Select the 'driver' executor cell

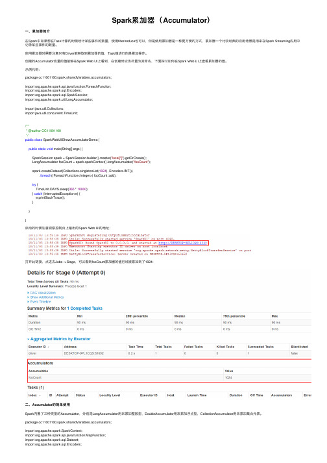pyautogui.click(x=32, y=353)
